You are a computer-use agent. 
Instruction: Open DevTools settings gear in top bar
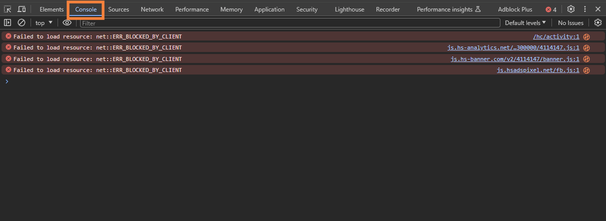click(571, 9)
